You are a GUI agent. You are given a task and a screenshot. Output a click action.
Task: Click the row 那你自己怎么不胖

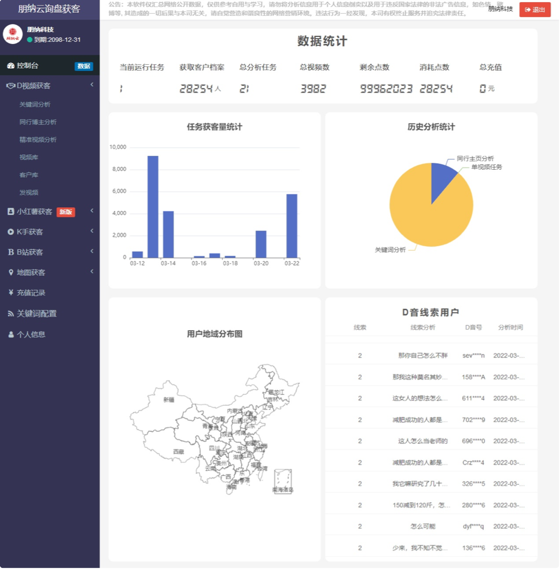pyautogui.click(x=431, y=356)
